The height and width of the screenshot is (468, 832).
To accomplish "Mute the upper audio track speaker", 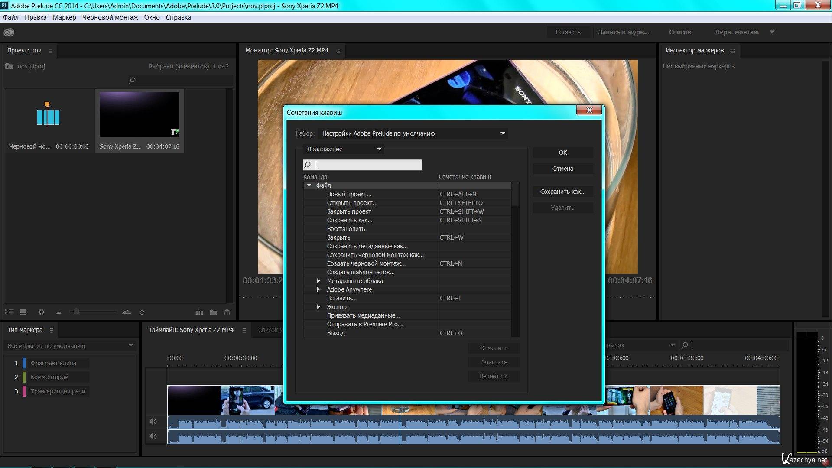I will (x=153, y=421).
